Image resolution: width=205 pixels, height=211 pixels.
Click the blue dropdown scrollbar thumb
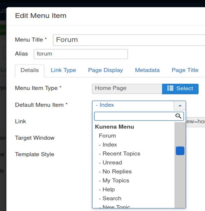pyautogui.click(x=180, y=151)
